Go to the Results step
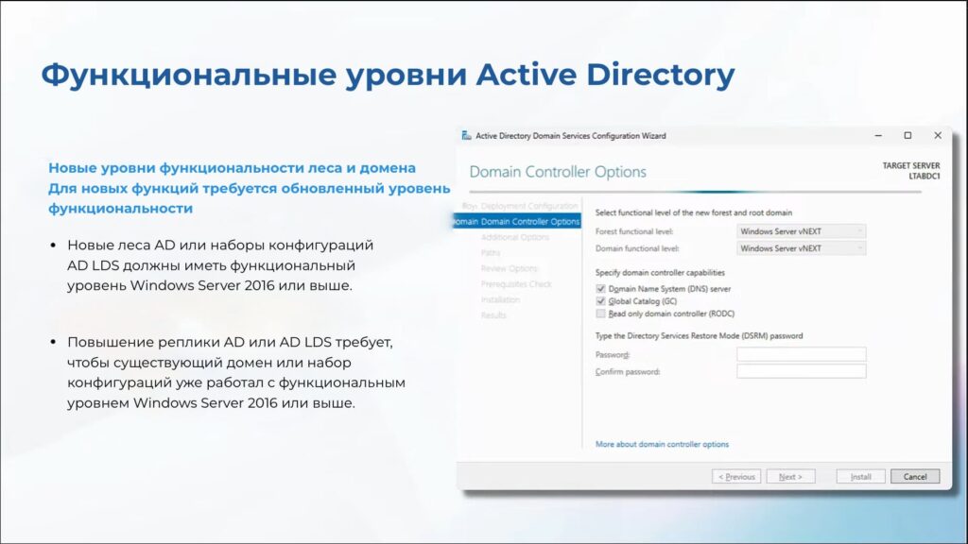 click(493, 315)
